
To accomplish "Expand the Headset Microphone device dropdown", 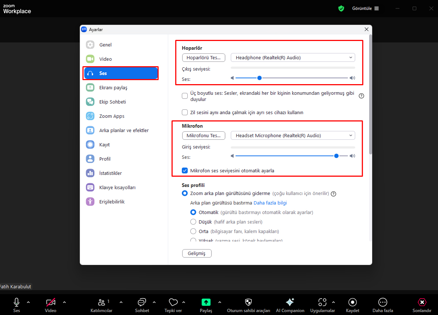I will [293, 135].
